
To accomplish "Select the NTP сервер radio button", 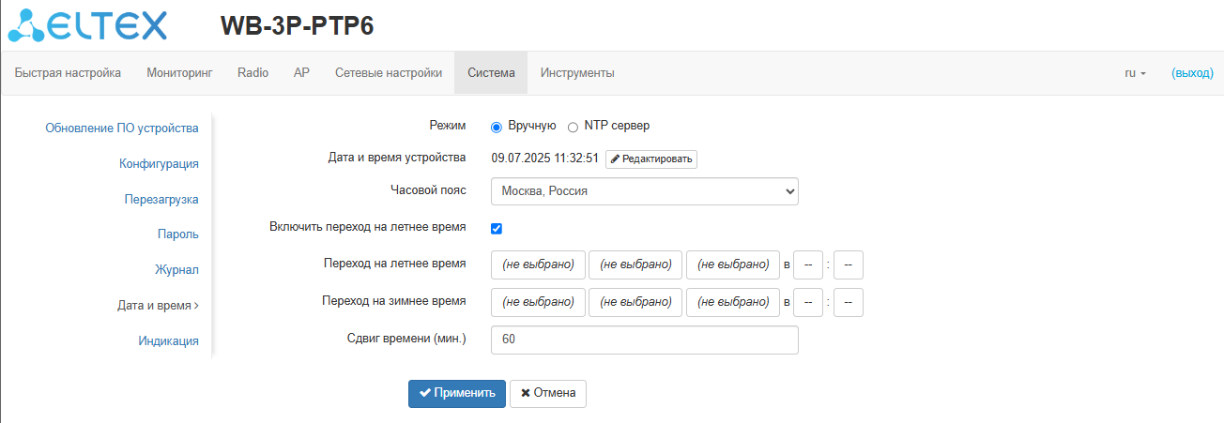I will click(573, 127).
